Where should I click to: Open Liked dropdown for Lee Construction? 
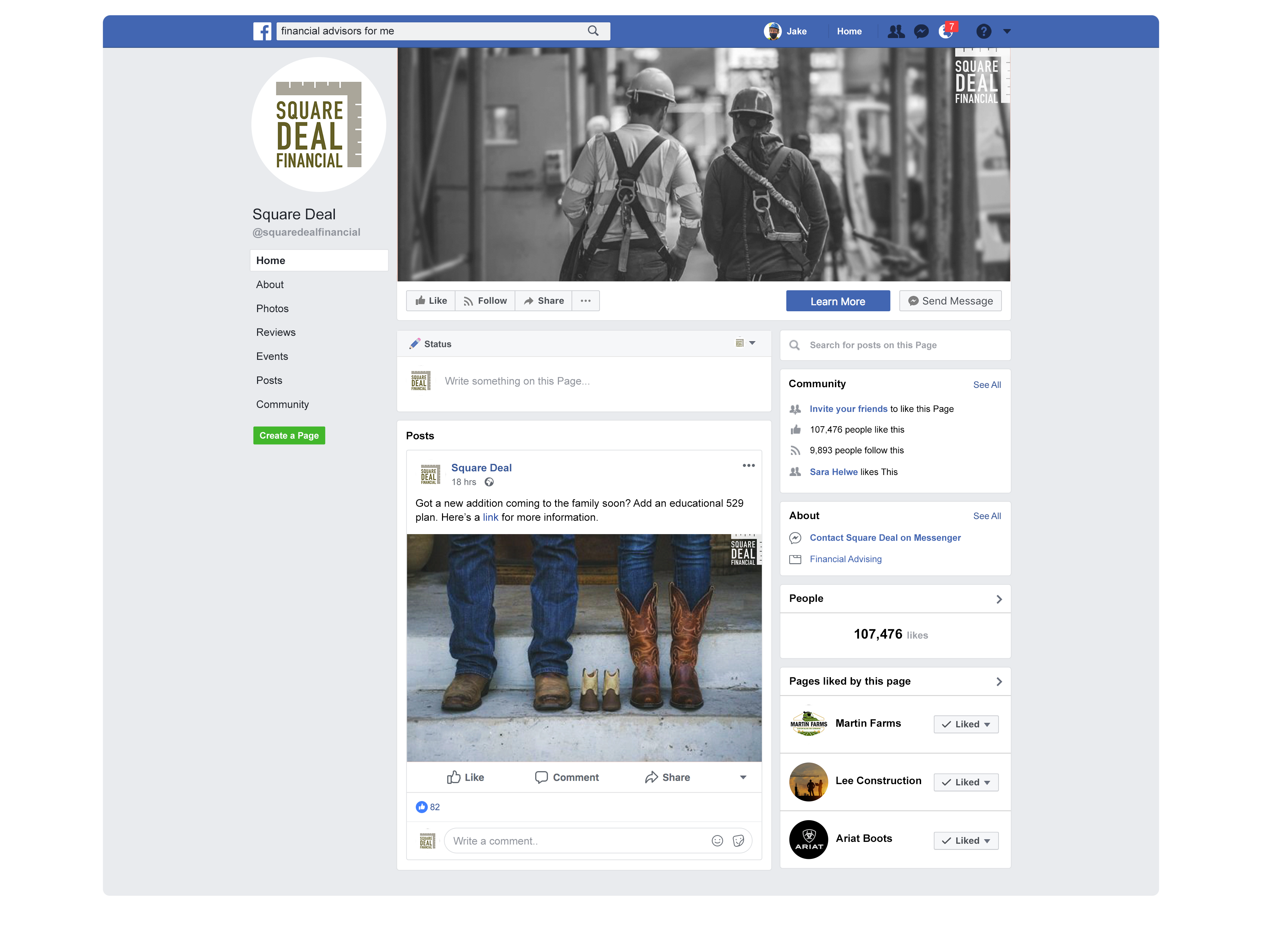point(966,783)
